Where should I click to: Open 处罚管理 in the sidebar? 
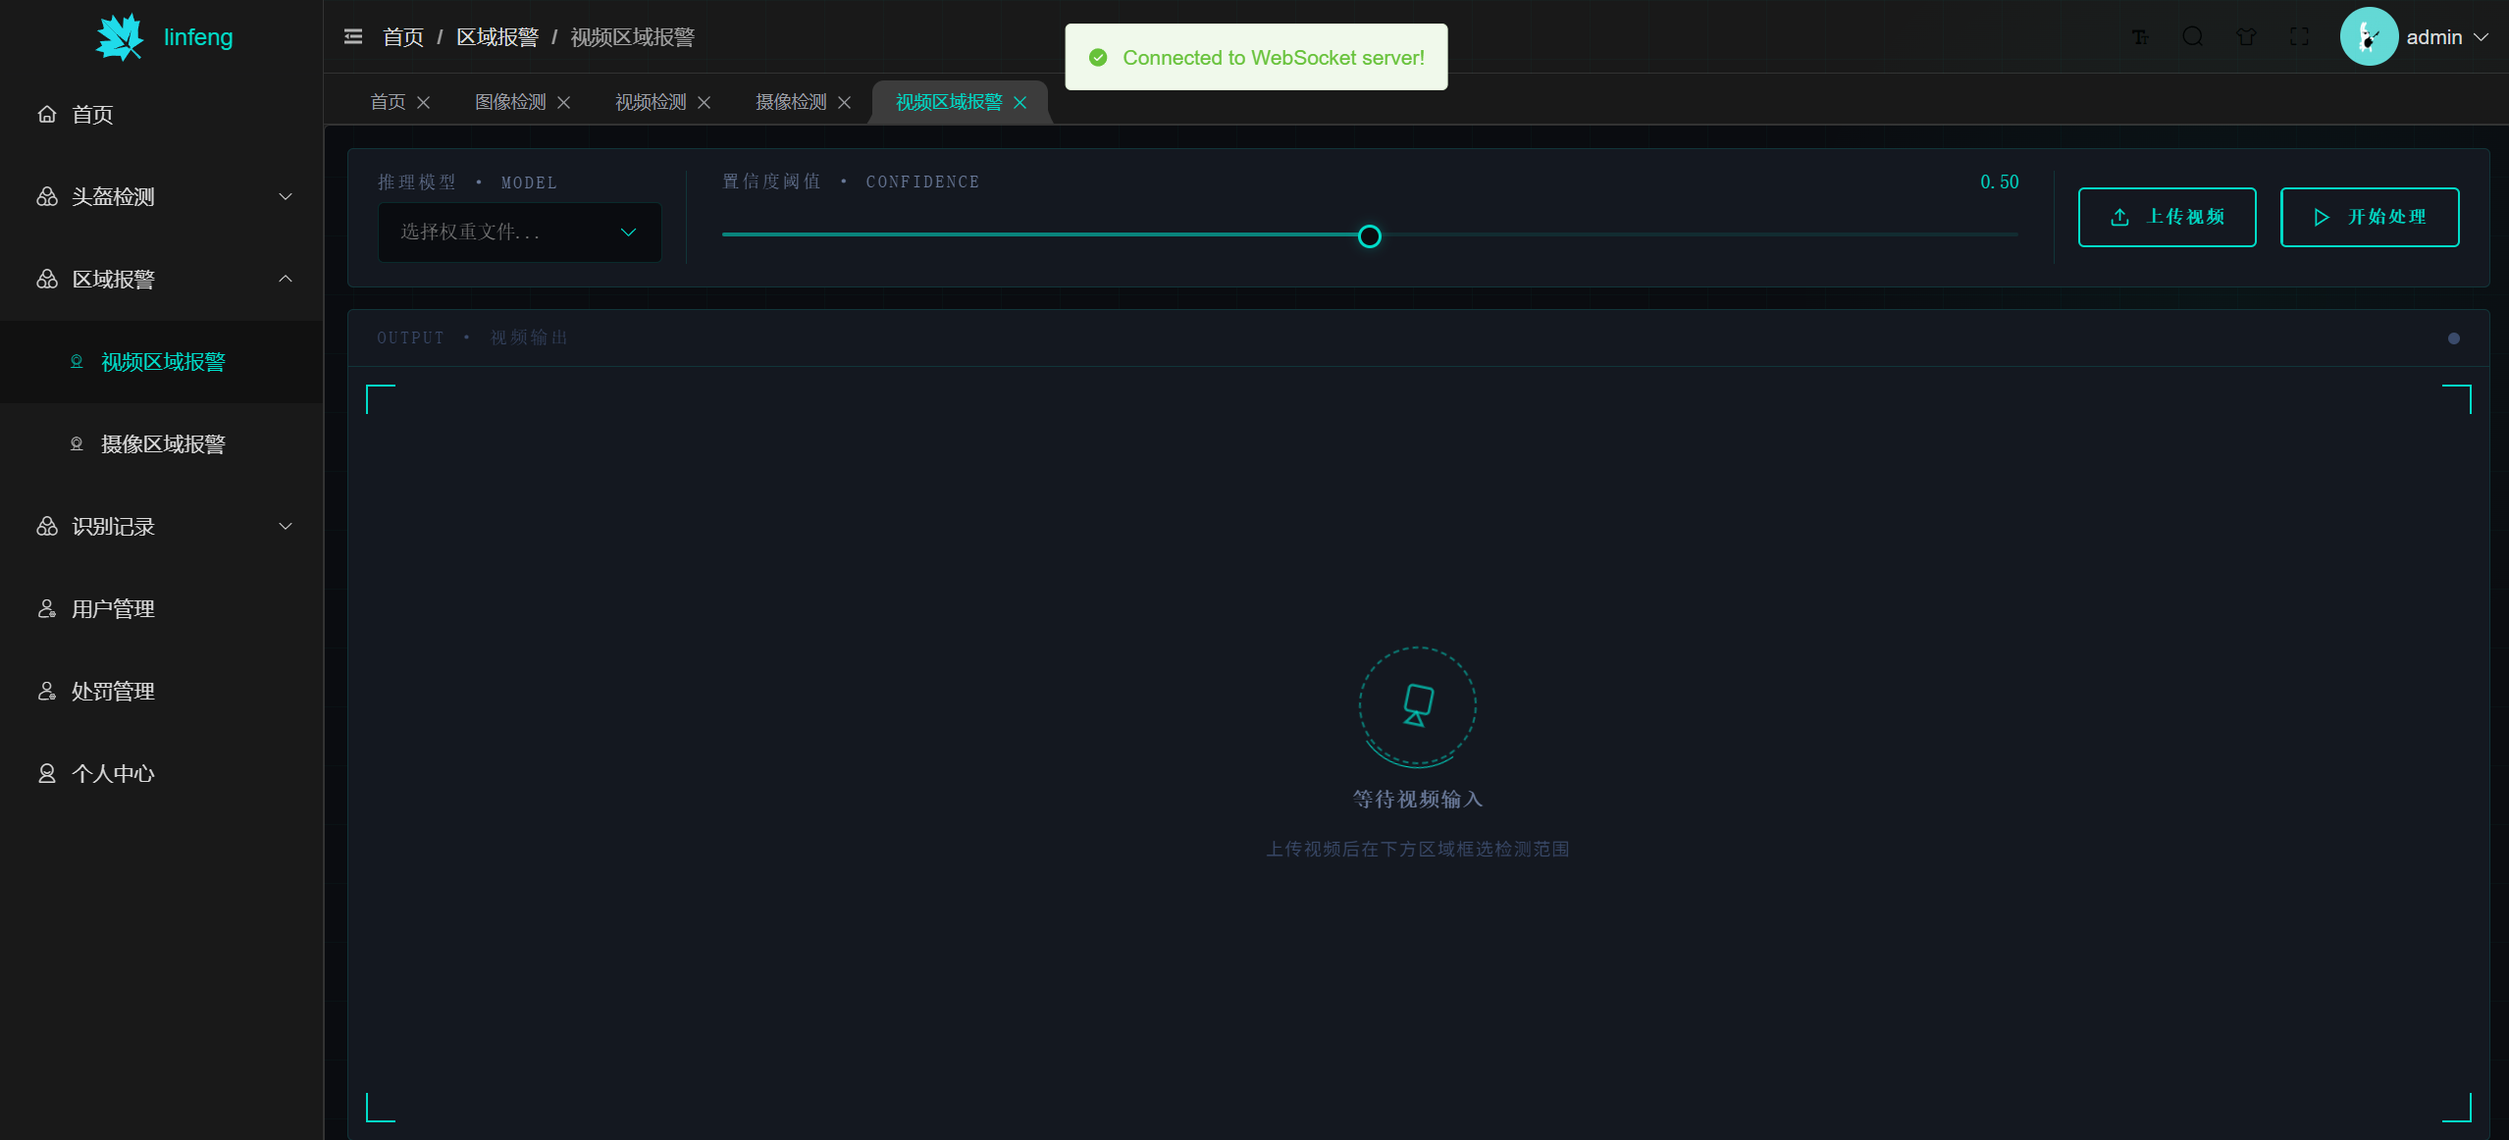click(x=161, y=692)
